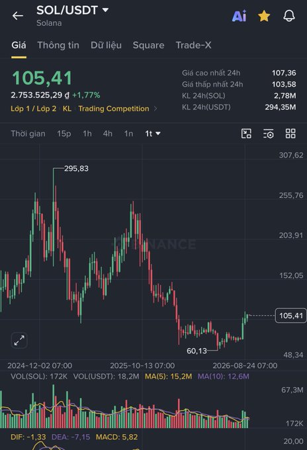
Task: Open the grid layout menu icon
Action: click(290, 134)
